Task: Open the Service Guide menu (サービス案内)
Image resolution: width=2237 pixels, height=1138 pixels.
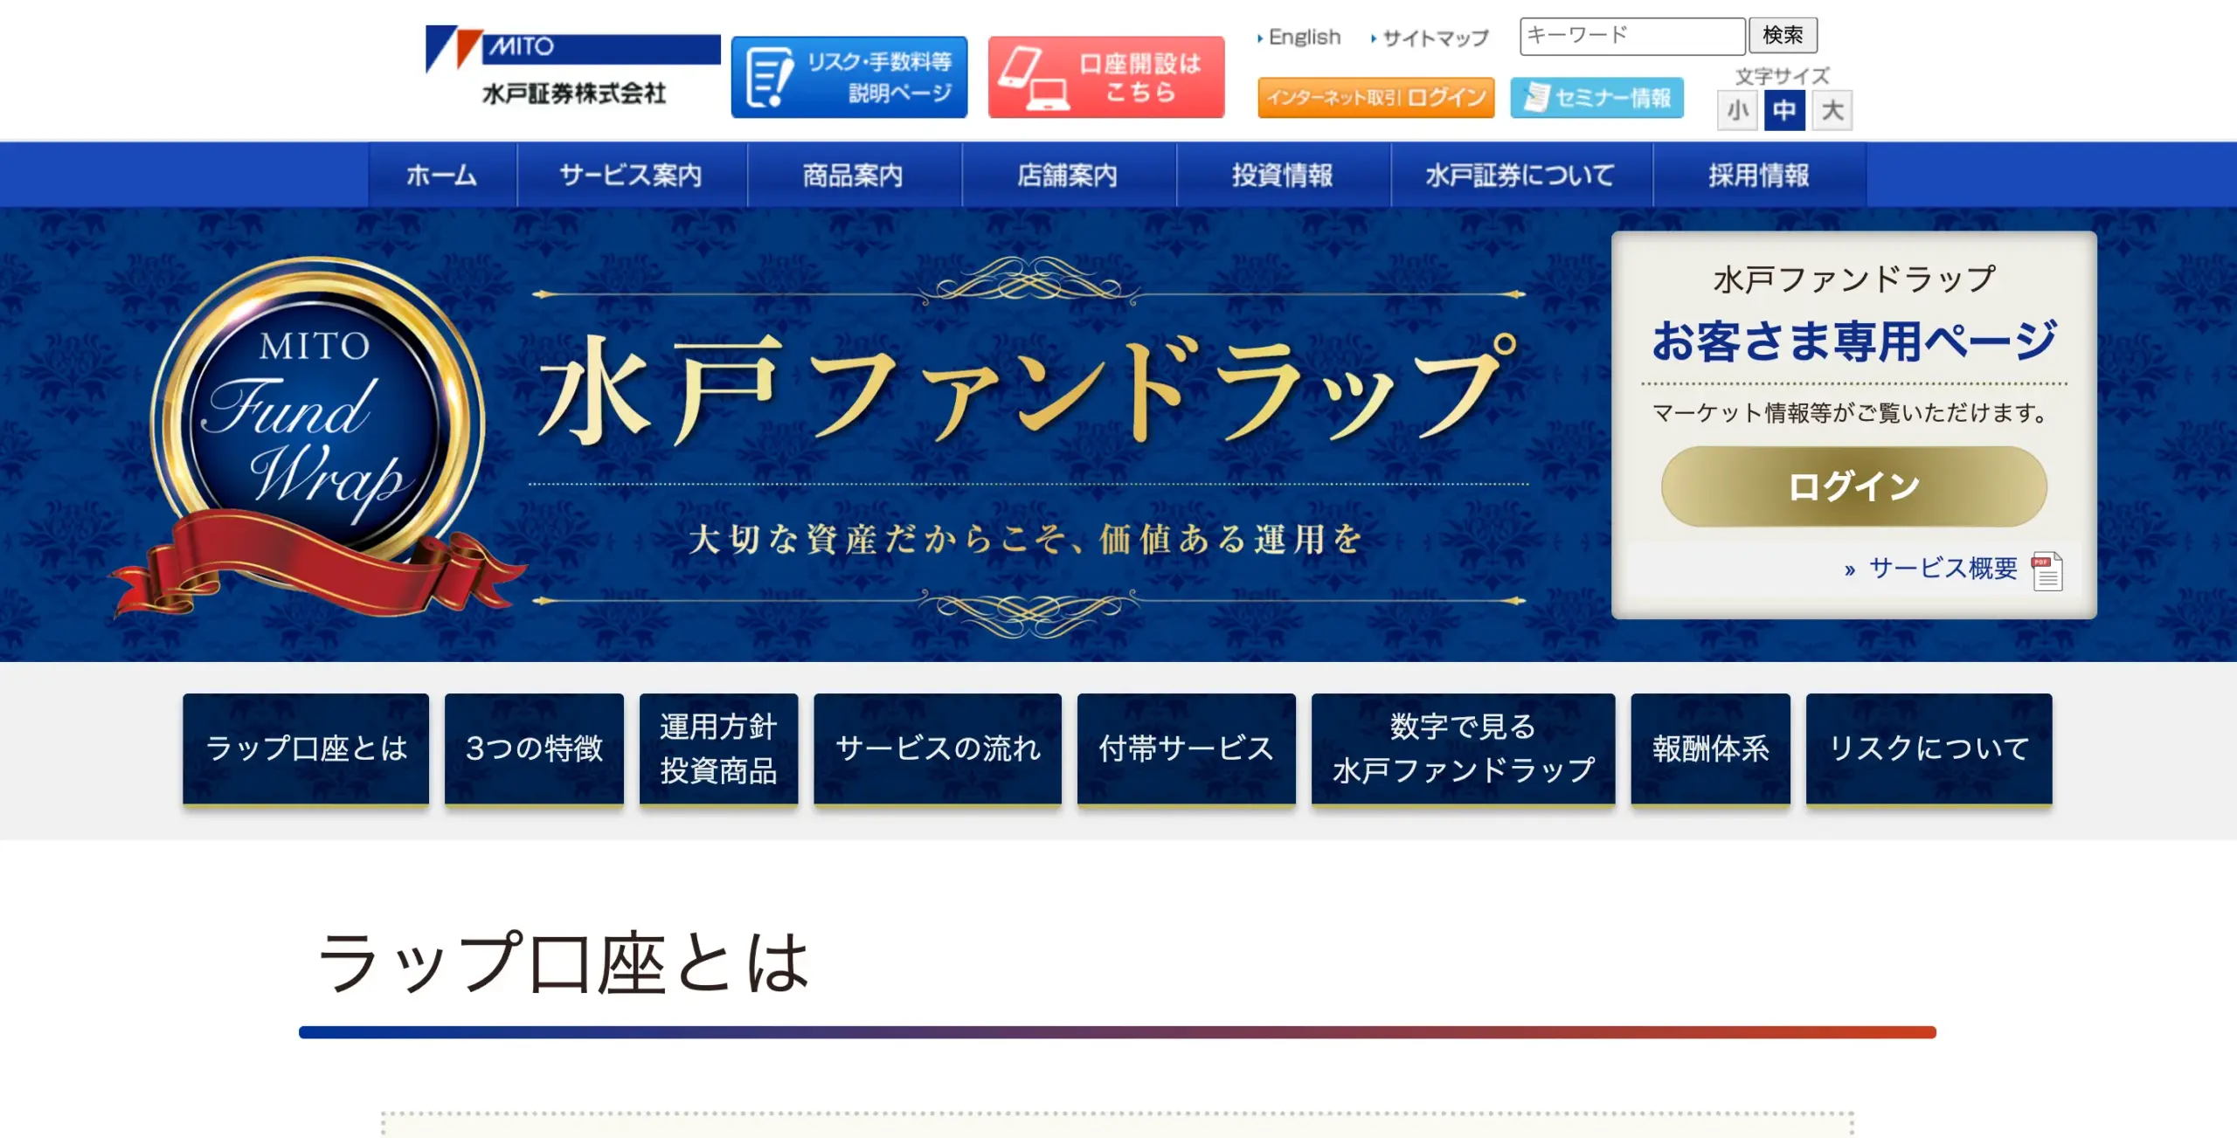Action: [x=632, y=176]
